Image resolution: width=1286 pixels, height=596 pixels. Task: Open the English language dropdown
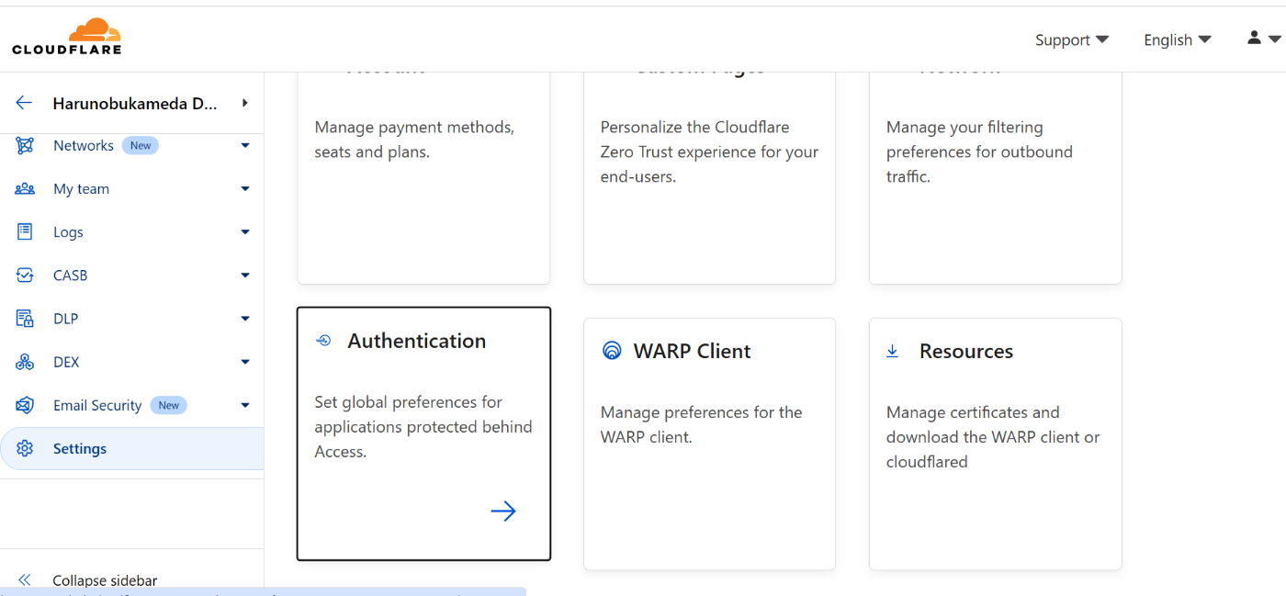pyautogui.click(x=1178, y=39)
